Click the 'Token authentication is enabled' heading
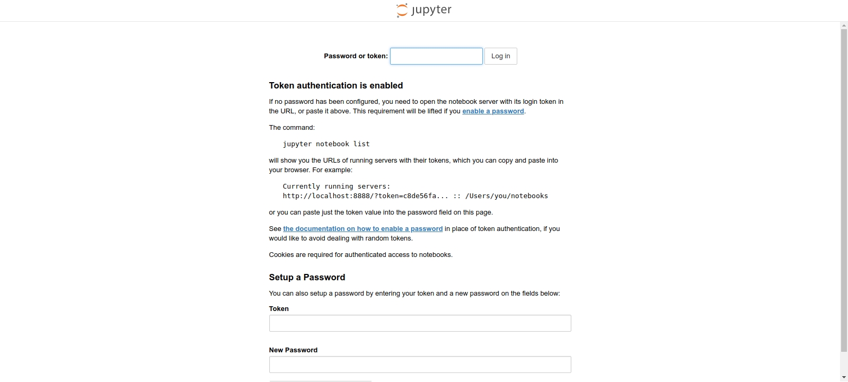Viewport: 848px width, 382px height. tap(335, 86)
